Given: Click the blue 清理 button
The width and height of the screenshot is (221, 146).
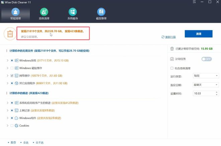Looking at the screenshot, I should pyautogui.click(x=199, y=34).
